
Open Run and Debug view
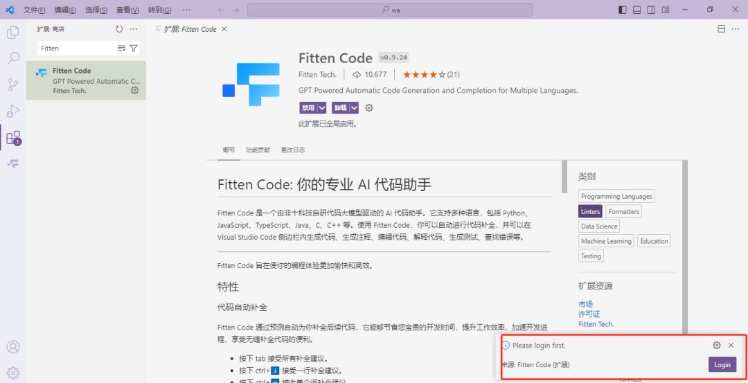coord(13,111)
